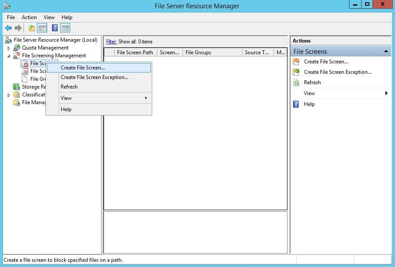
Task: Click the File Screen Templates node icon
Action: coord(25,71)
